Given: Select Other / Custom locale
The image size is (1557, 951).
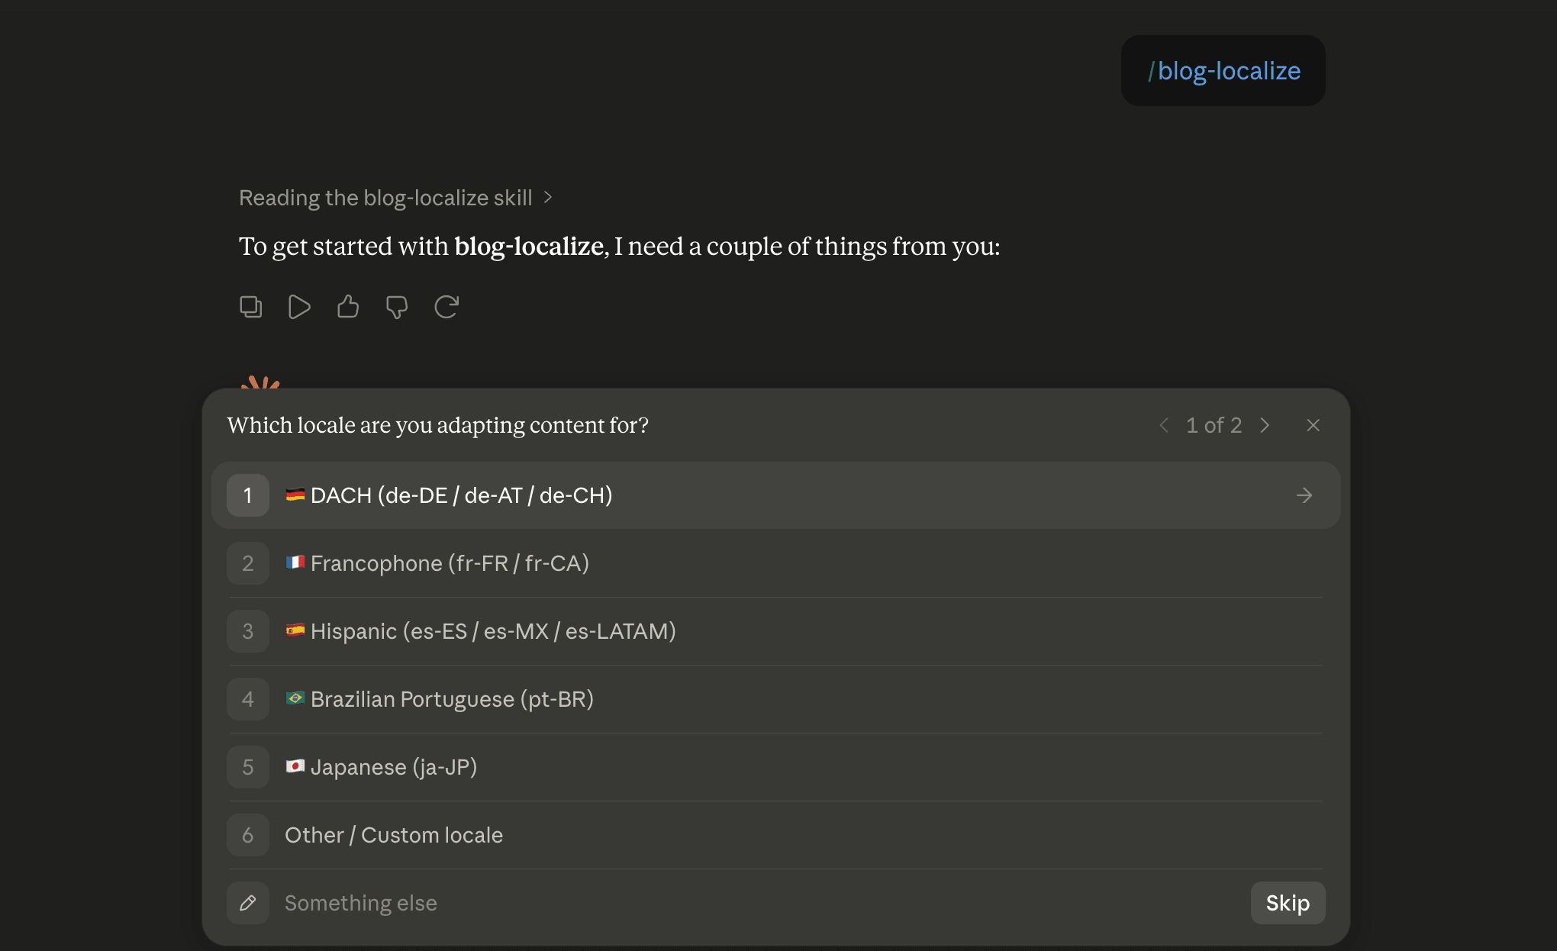Looking at the screenshot, I should [775, 835].
